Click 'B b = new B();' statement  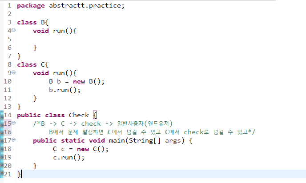(x=76, y=81)
